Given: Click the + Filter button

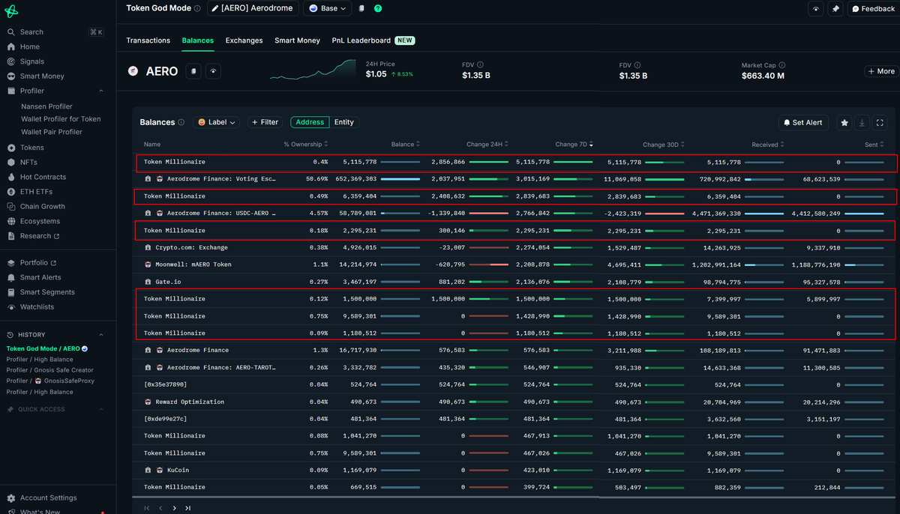Looking at the screenshot, I should click(x=265, y=122).
